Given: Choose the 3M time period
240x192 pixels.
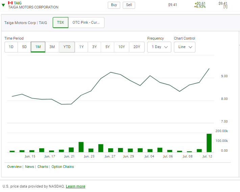Looking at the screenshot, I should coord(52,47).
